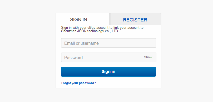This screenshot has width=213, height=102.
Task: Click the eBay account linking description text
Action: [102, 29]
